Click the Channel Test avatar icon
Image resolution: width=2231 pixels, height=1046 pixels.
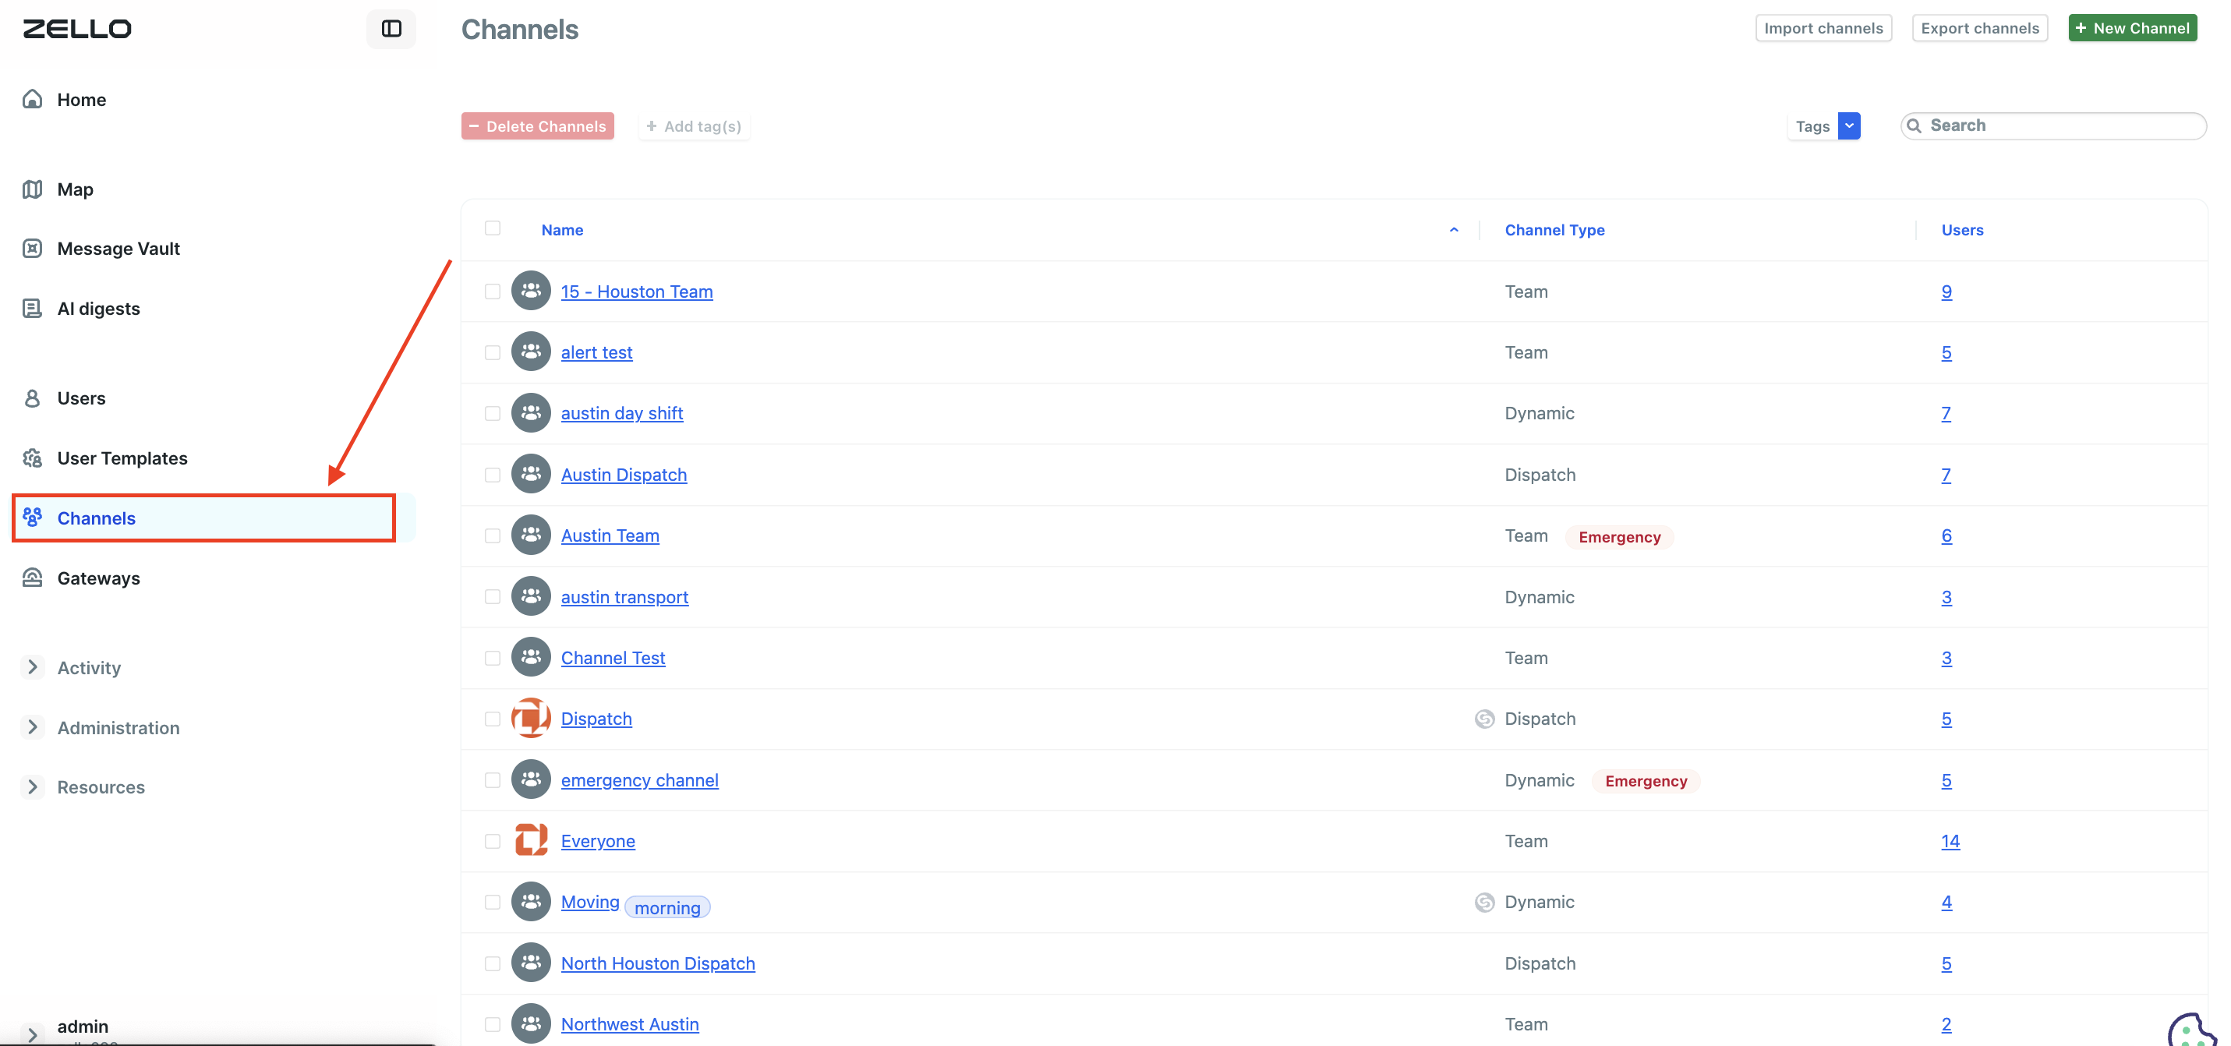pos(531,657)
